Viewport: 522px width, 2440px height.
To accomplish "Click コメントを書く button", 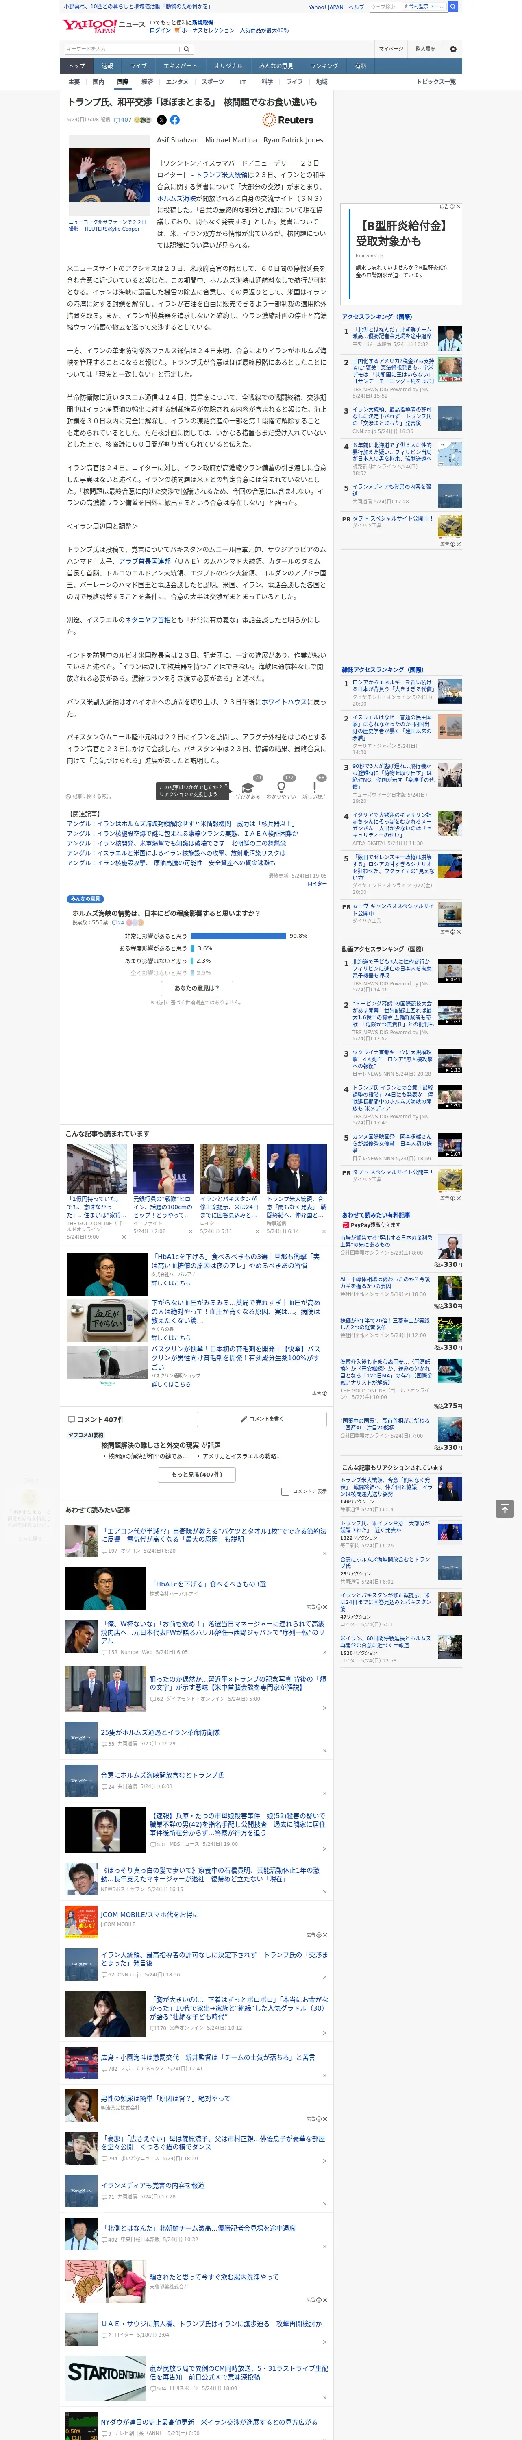I will pyautogui.click(x=261, y=1419).
